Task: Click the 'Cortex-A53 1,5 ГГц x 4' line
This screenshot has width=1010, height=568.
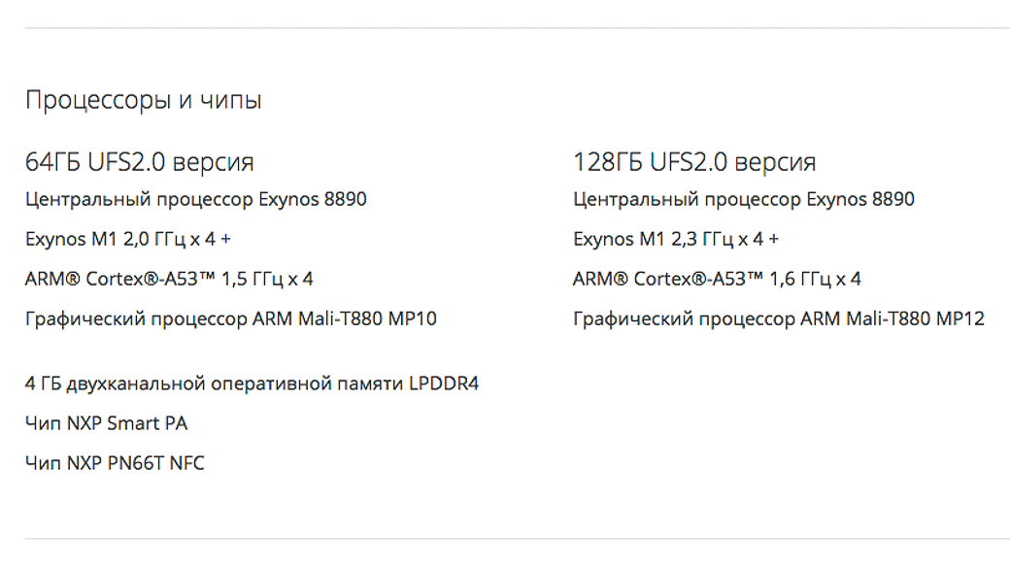Action: [x=169, y=280]
